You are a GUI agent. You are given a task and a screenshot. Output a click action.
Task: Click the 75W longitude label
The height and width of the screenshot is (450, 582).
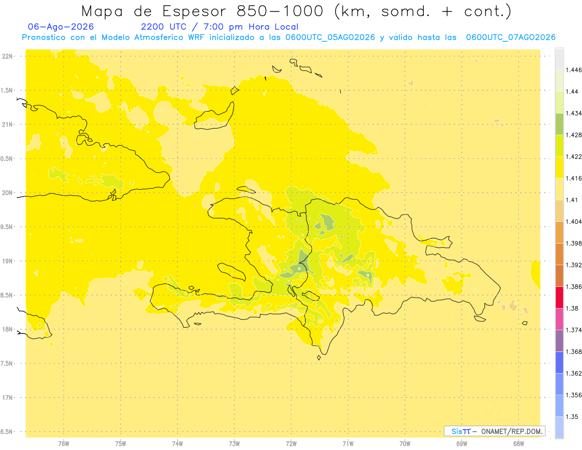tap(120, 444)
